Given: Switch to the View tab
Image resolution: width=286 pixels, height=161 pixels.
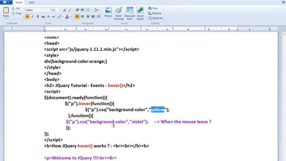Looking at the screenshot, I should (x=31, y=2).
